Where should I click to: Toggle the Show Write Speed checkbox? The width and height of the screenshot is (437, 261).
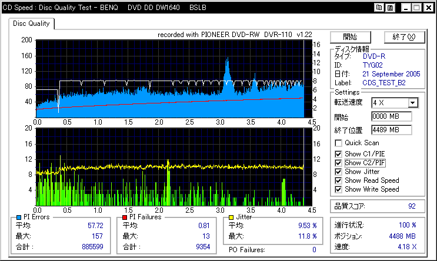point(338,189)
